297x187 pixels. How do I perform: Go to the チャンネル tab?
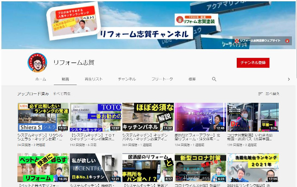[x=127, y=79]
